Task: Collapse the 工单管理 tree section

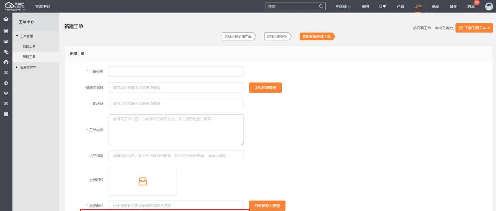Action: click(x=17, y=36)
